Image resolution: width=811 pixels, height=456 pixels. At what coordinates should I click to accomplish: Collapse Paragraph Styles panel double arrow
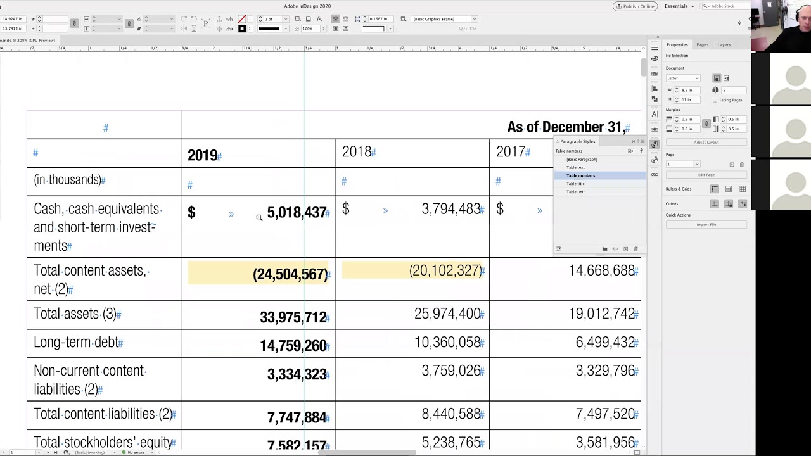click(633, 141)
